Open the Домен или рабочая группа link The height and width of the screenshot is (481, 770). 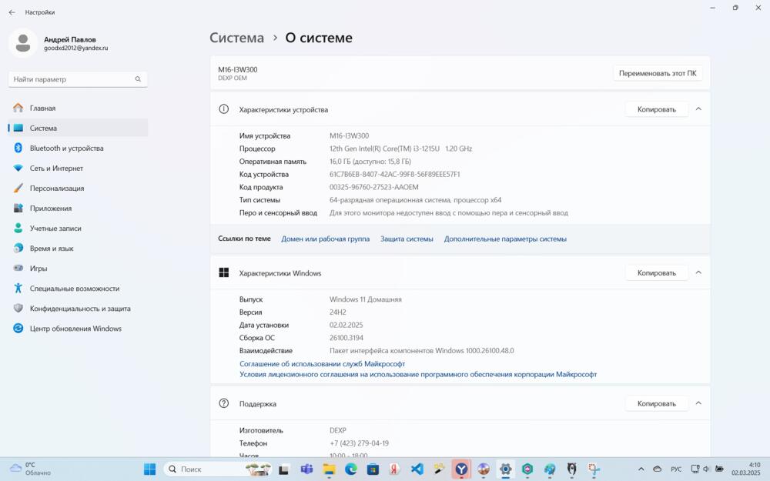pos(325,239)
